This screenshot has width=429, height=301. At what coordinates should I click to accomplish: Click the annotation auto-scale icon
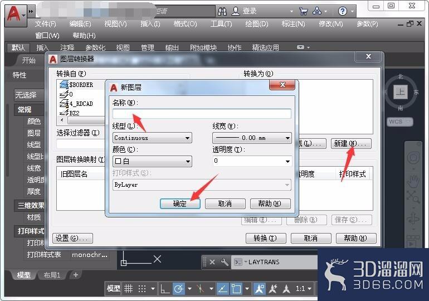pyautogui.click(x=273, y=289)
